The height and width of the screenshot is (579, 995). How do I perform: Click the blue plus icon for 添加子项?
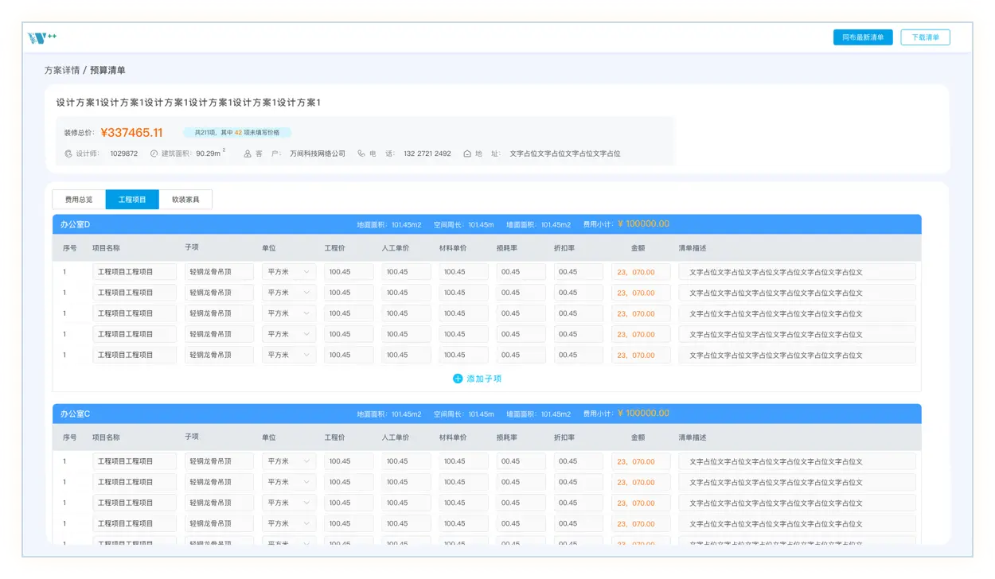[458, 379]
